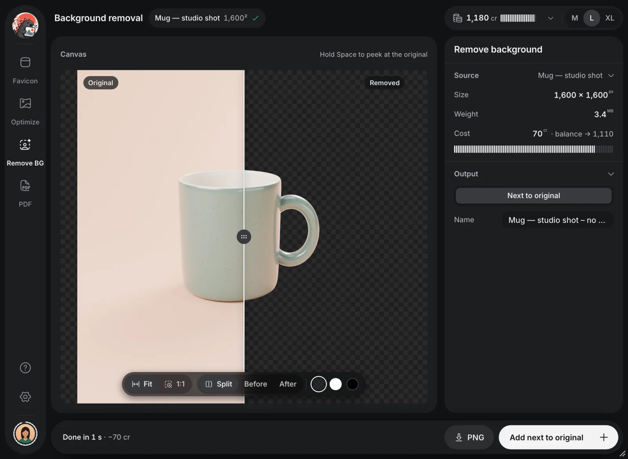628x459 pixels.
Task: Click the green check on the file chip
Action: coord(256,18)
